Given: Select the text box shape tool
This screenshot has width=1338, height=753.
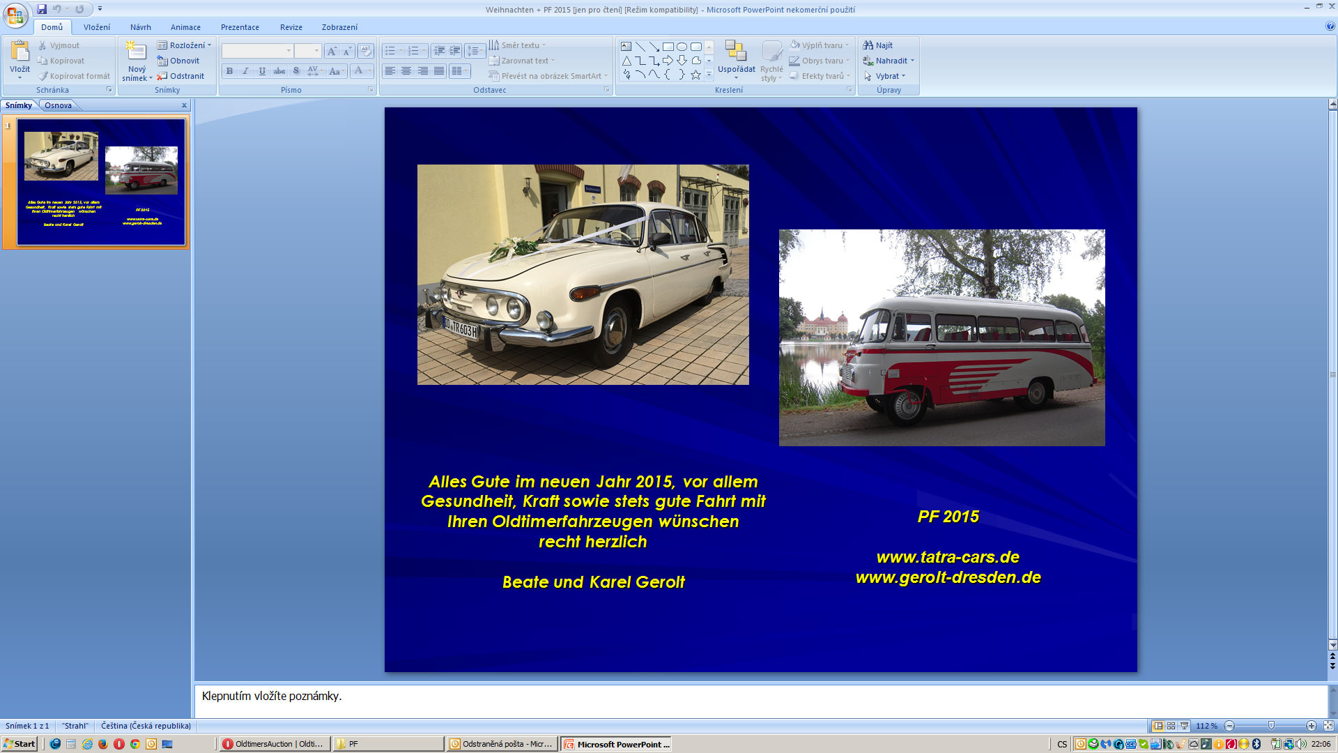Looking at the screenshot, I should (x=626, y=47).
